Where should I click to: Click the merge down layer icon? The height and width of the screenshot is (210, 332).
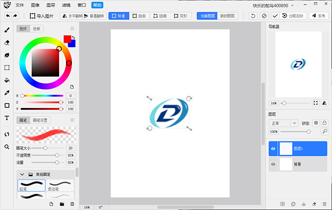(304, 204)
